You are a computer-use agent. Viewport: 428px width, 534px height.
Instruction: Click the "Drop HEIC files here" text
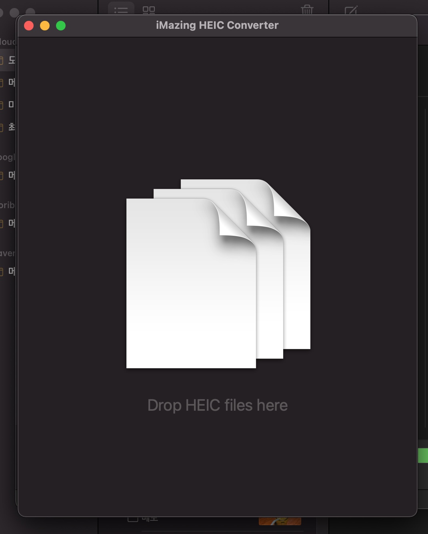point(218,405)
